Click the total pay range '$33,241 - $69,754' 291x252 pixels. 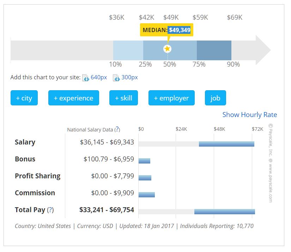click(107, 210)
